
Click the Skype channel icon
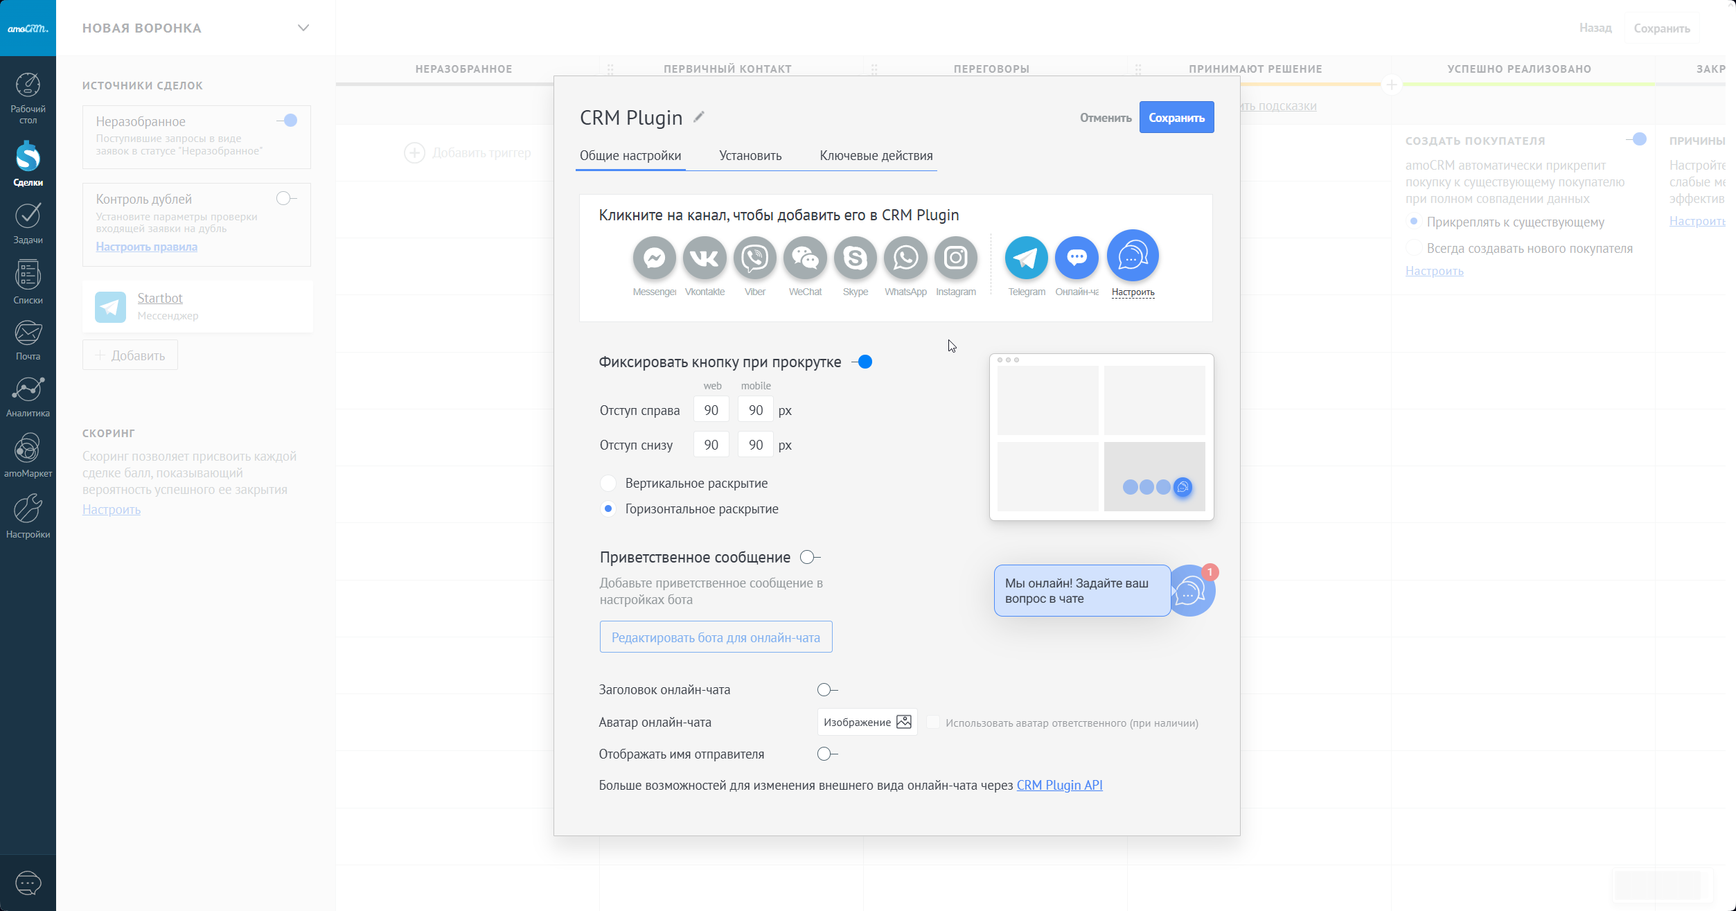(x=855, y=258)
